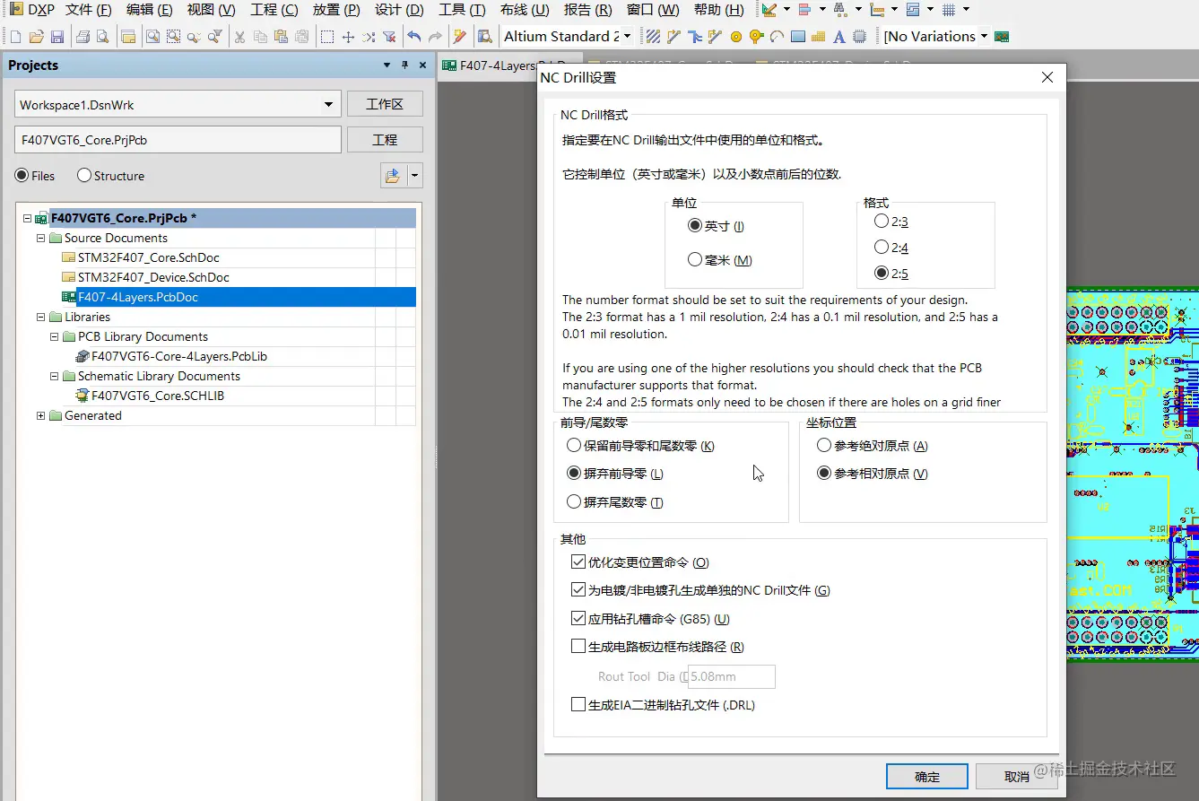The image size is (1199, 801).
Task: Choose the 2:3 format option
Action: point(882,222)
